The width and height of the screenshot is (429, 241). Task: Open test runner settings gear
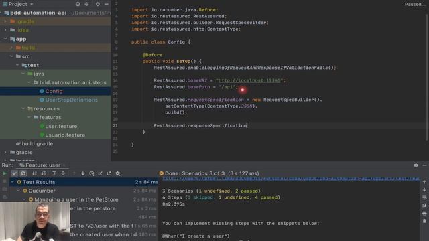[x=118, y=173]
